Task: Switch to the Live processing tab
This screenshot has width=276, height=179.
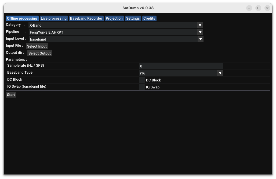Action: pos(53,18)
